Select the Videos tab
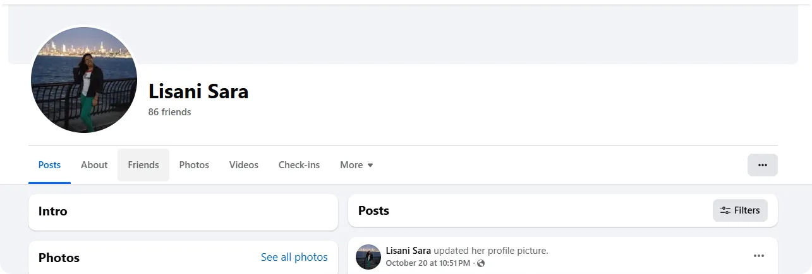Viewport: 812px width, 274px height. (244, 165)
